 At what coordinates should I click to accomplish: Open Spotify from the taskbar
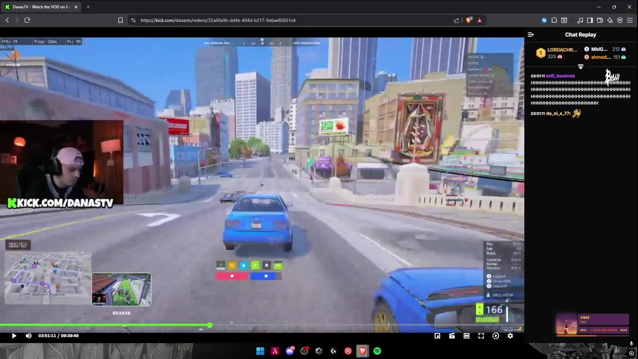click(x=377, y=351)
